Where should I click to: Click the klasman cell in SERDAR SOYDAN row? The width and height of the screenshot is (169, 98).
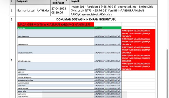pyautogui.click(x=108, y=88)
